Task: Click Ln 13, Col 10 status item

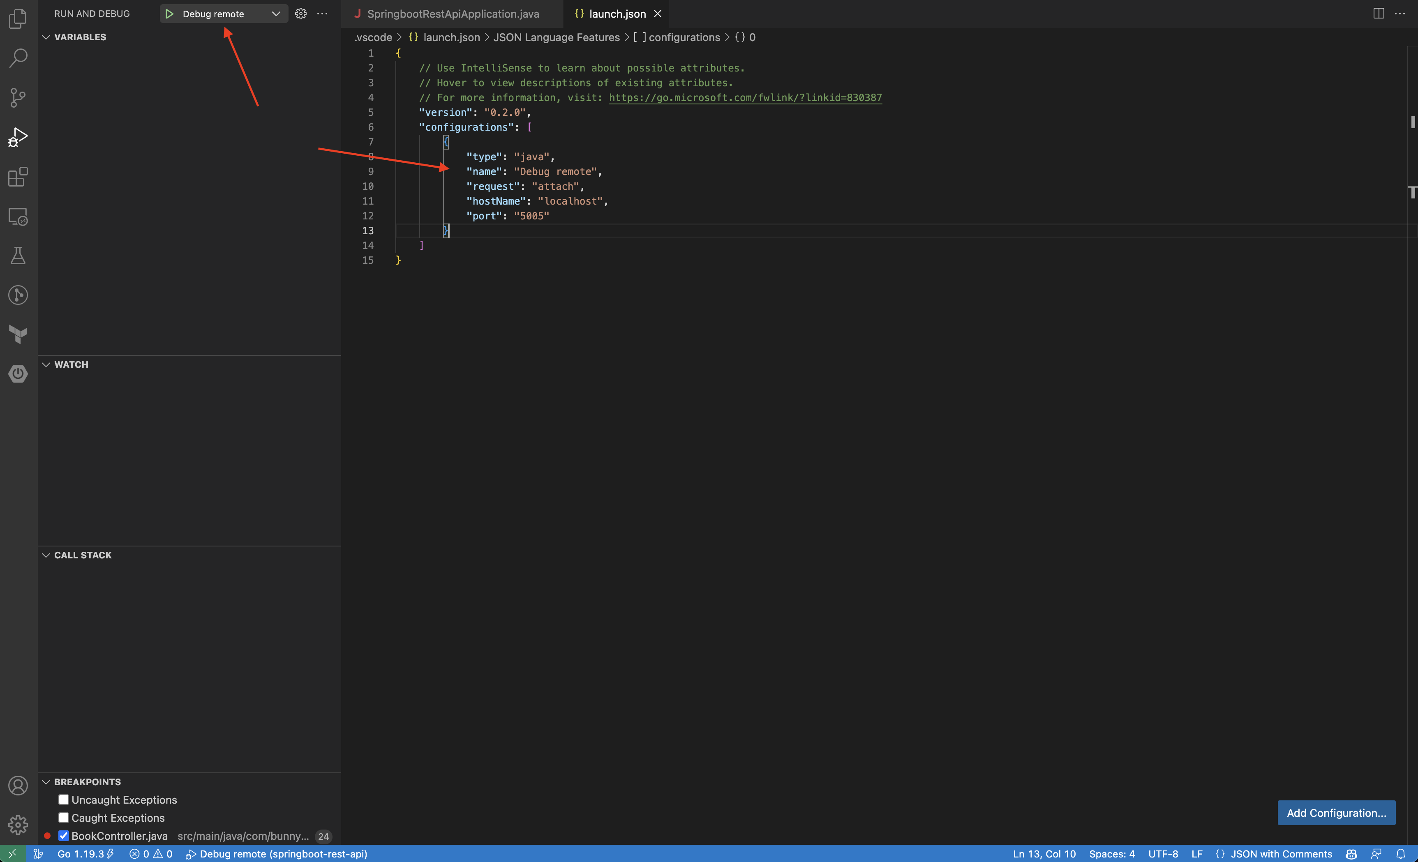Action: click(1044, 853)
